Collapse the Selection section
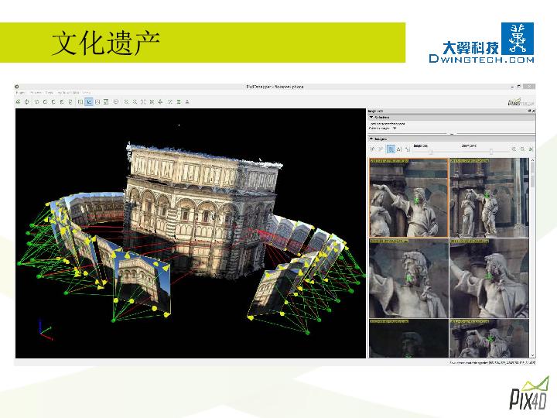This screenshot has height=418, width=557. [371, 118]
